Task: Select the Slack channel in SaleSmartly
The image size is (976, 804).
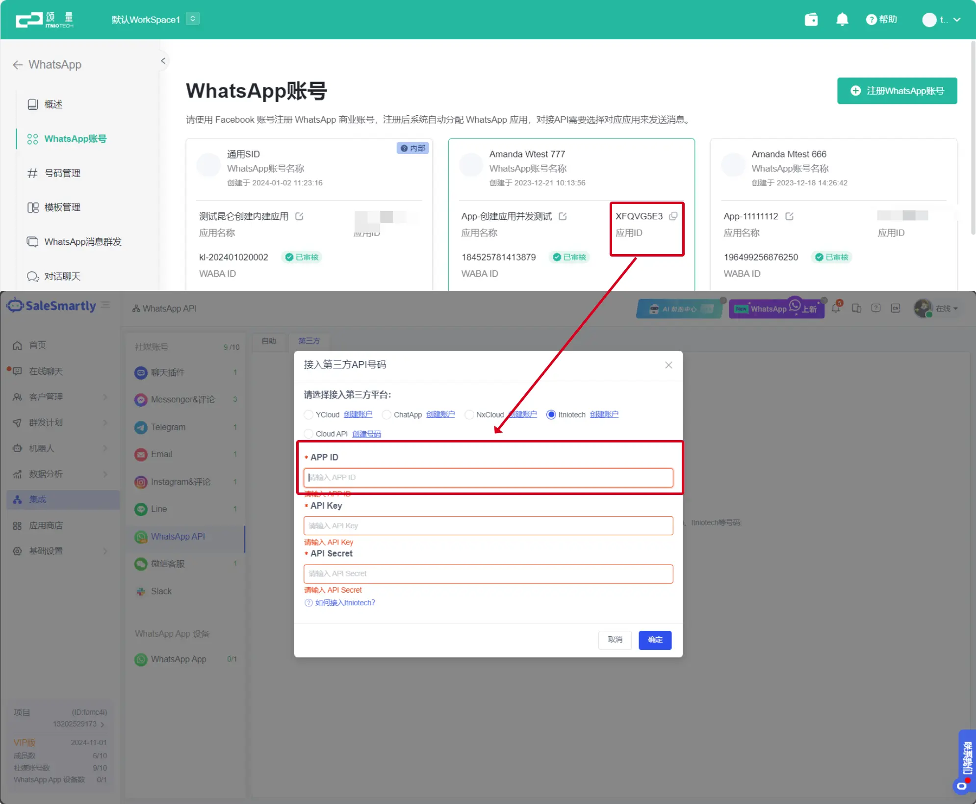Action: click(x=160, y=591)
